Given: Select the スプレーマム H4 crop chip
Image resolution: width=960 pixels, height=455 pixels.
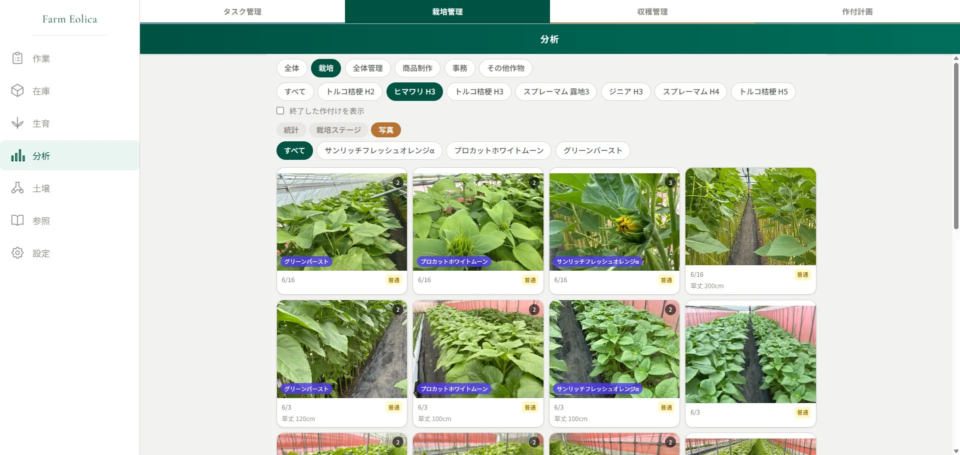Looking at the screenshot, I should tap(691, 91).
